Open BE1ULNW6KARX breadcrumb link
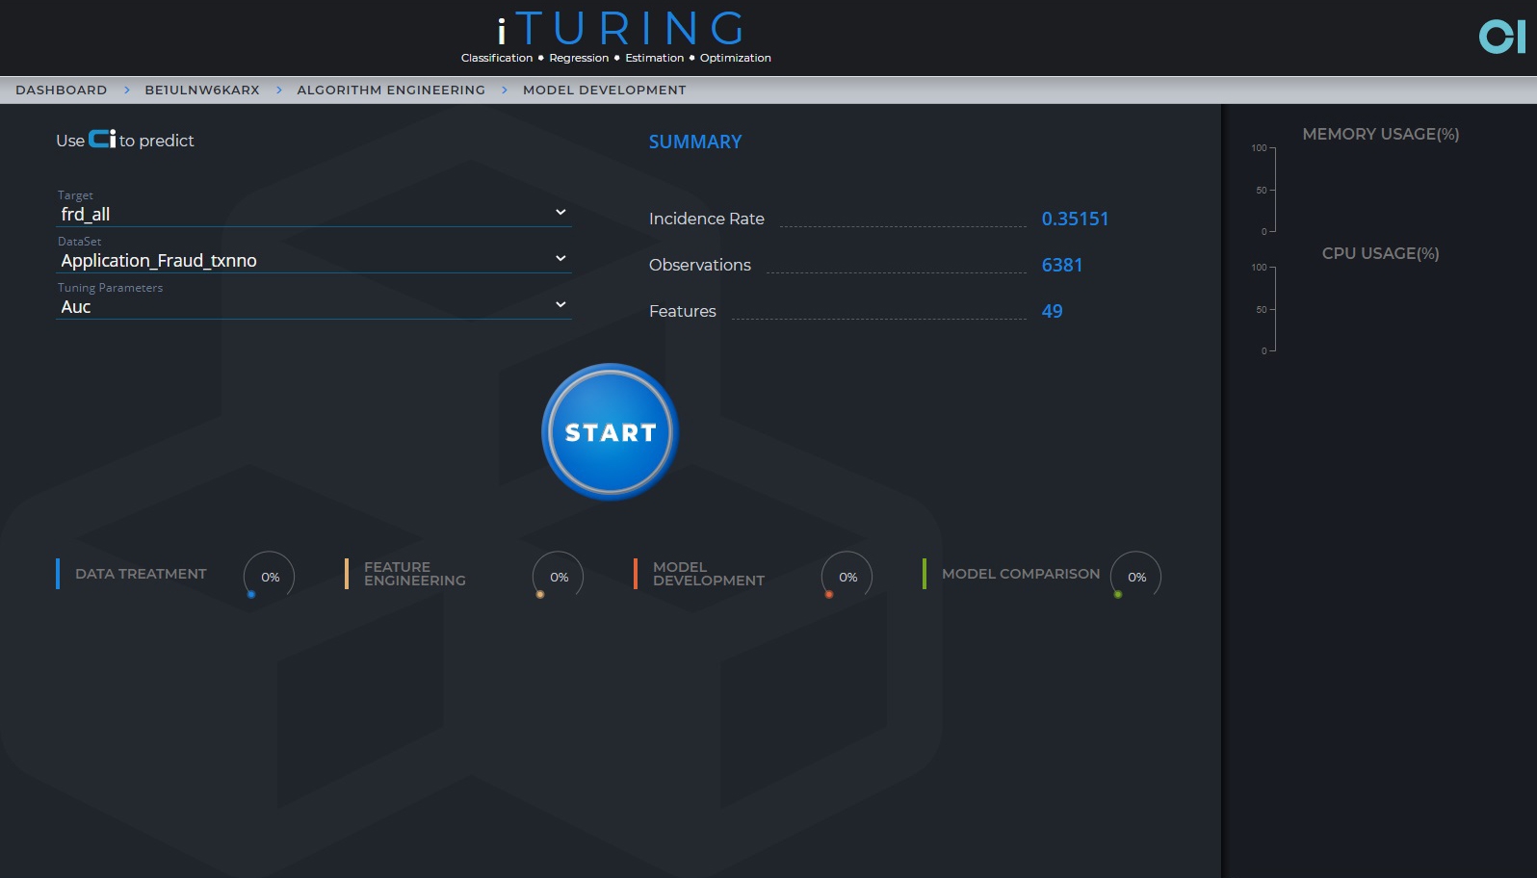Image resolution: width=1537 pixels, height=878 pixels. (x=202, y=90)
